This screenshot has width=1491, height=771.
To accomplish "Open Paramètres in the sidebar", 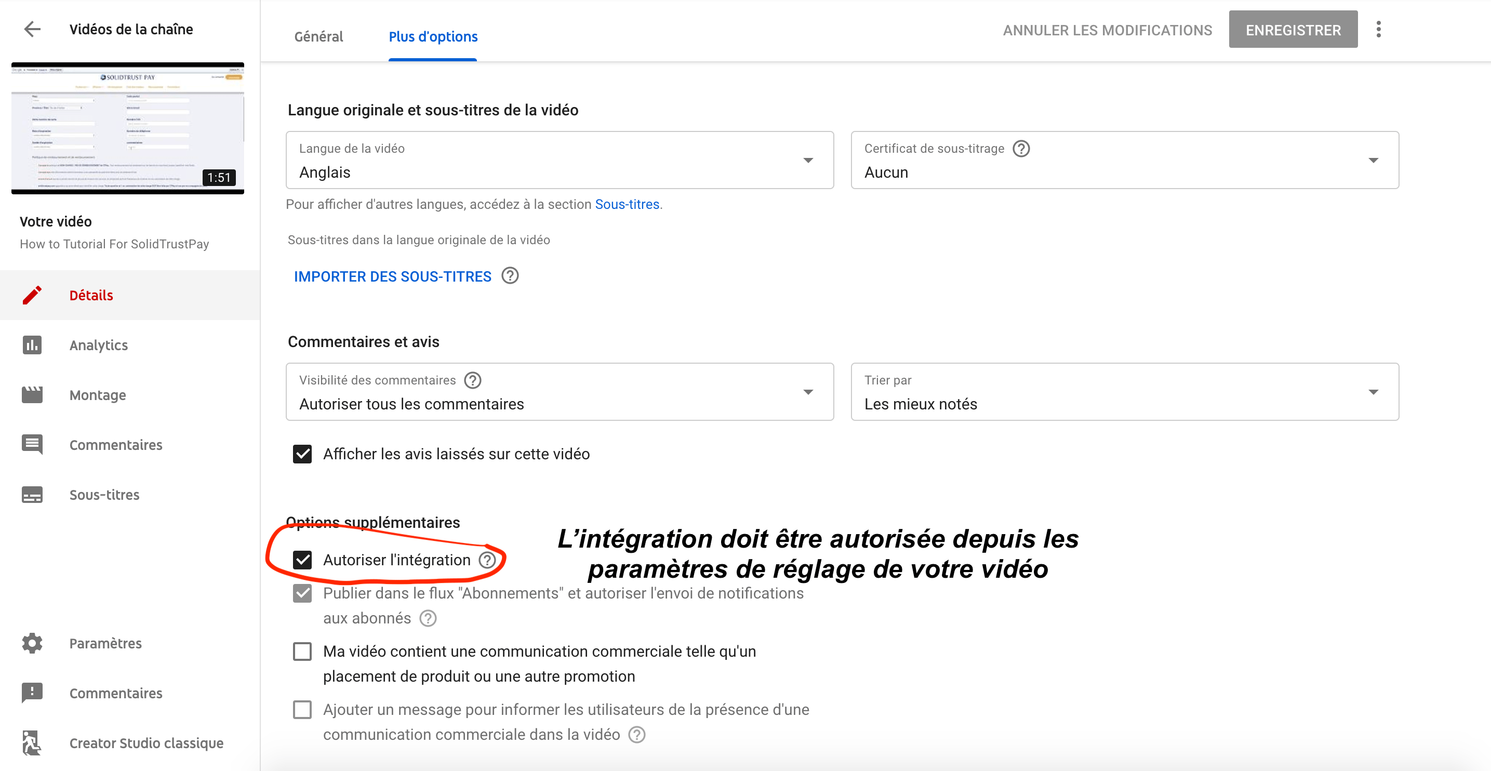I will [130, 643].
